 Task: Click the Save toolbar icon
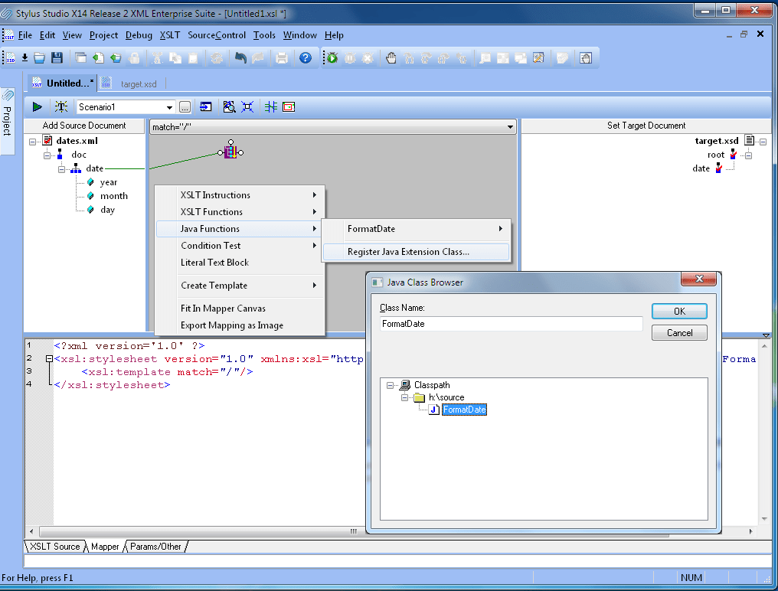57,57
